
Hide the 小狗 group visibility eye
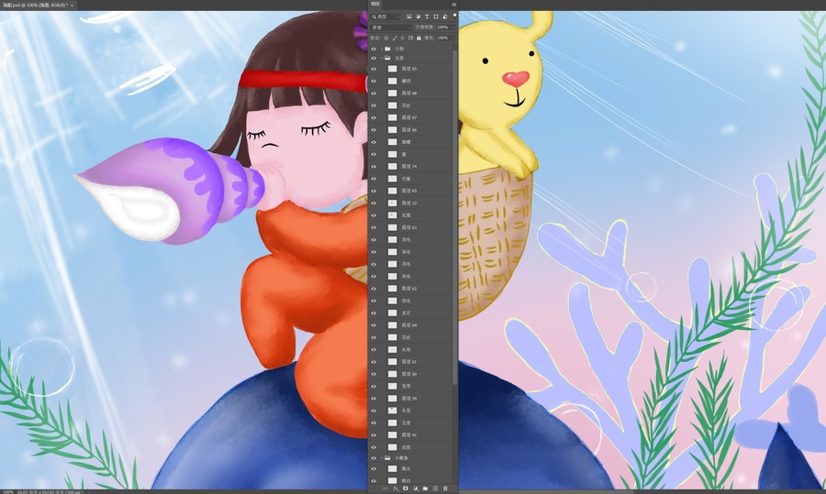pos(374,49)
